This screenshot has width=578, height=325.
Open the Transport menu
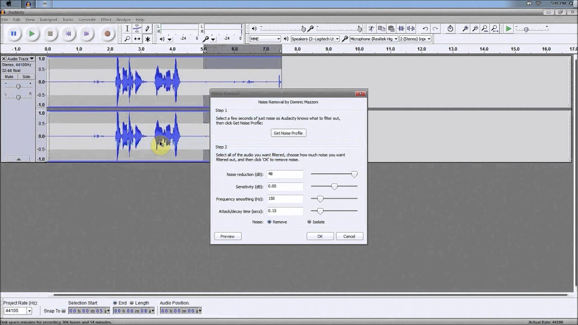pos(48,19)
